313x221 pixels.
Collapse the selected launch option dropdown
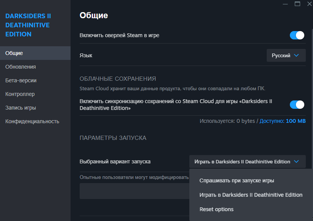[x=247, y=161]
